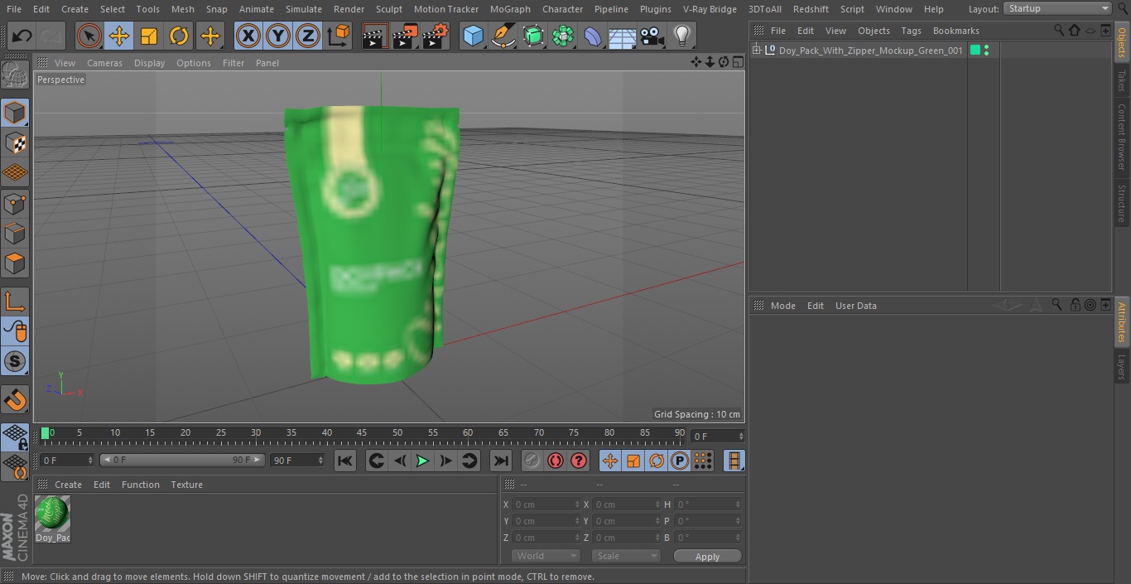Toggle the Tweak mode mouse icon
This screenshot has height=584, width=1131.
coord(15,331)
